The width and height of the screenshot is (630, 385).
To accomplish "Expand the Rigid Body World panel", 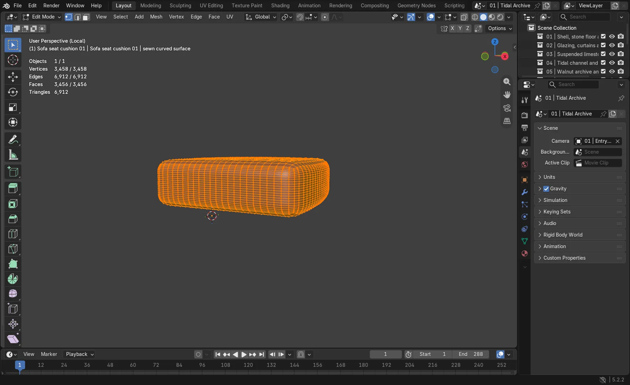I will pos(580,235).
